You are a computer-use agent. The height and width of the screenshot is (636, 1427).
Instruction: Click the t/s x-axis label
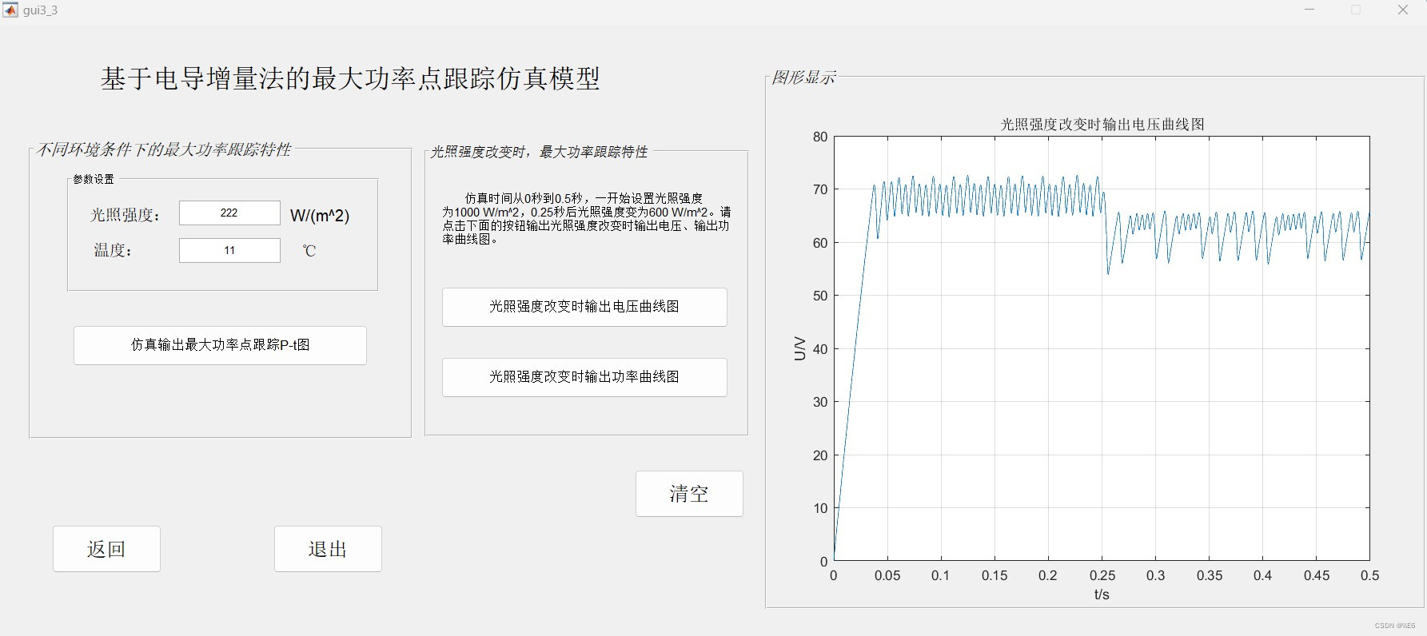tap(1102, 594)
